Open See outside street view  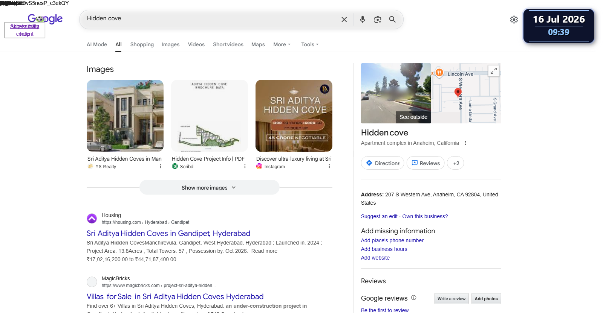point(413,117)
